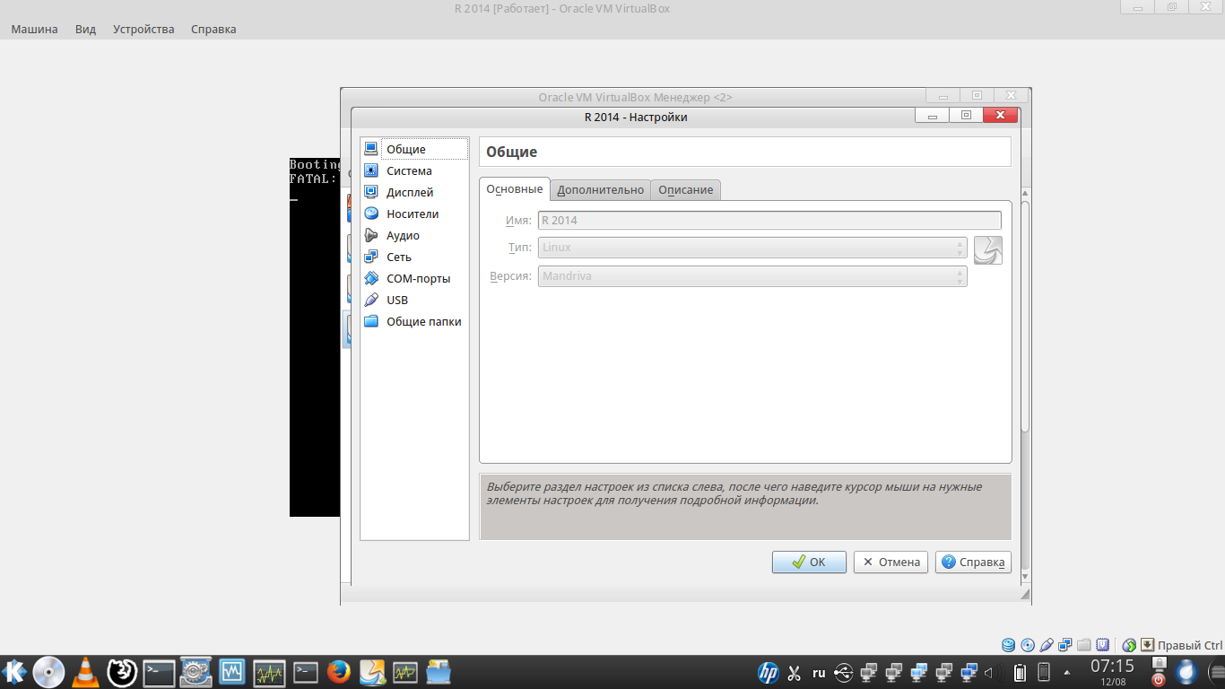Screen dimensions: 1225x689
Task: Click the battery tray icon
Action: 1020,672
